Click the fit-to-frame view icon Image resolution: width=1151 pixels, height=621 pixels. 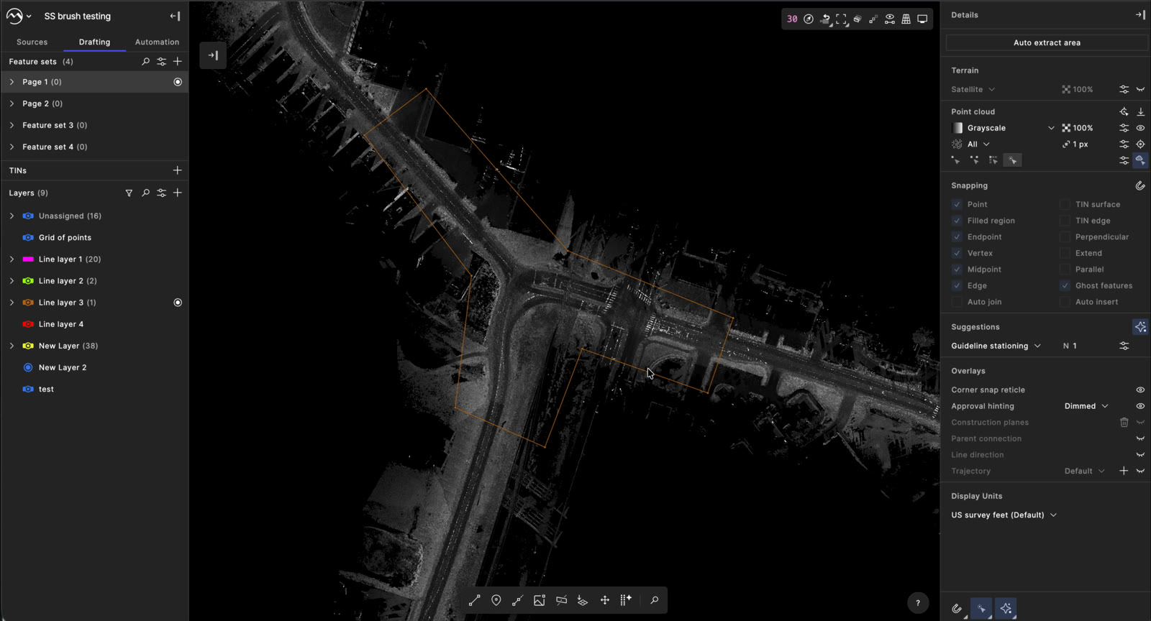coord(841,19)
